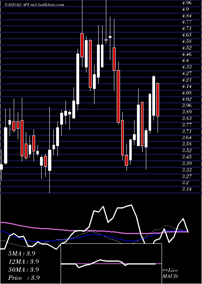Click the 3.52 price axis label

pos(187,151)
